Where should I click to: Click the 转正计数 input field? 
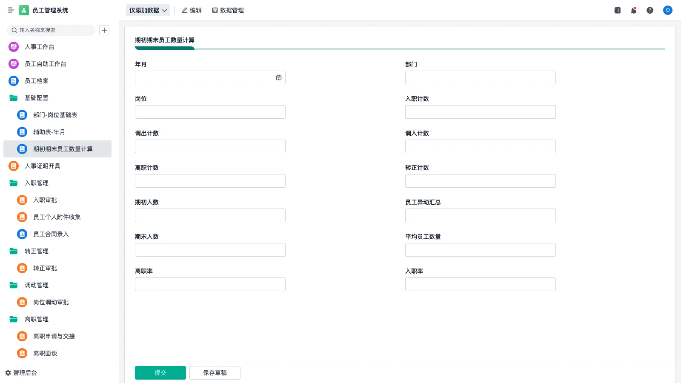click(x=481, y=181)
